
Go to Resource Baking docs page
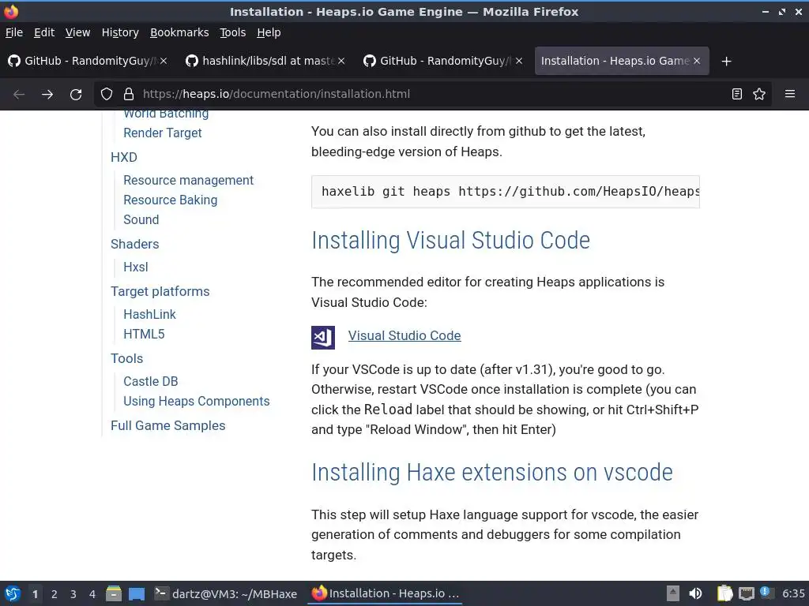171,200
